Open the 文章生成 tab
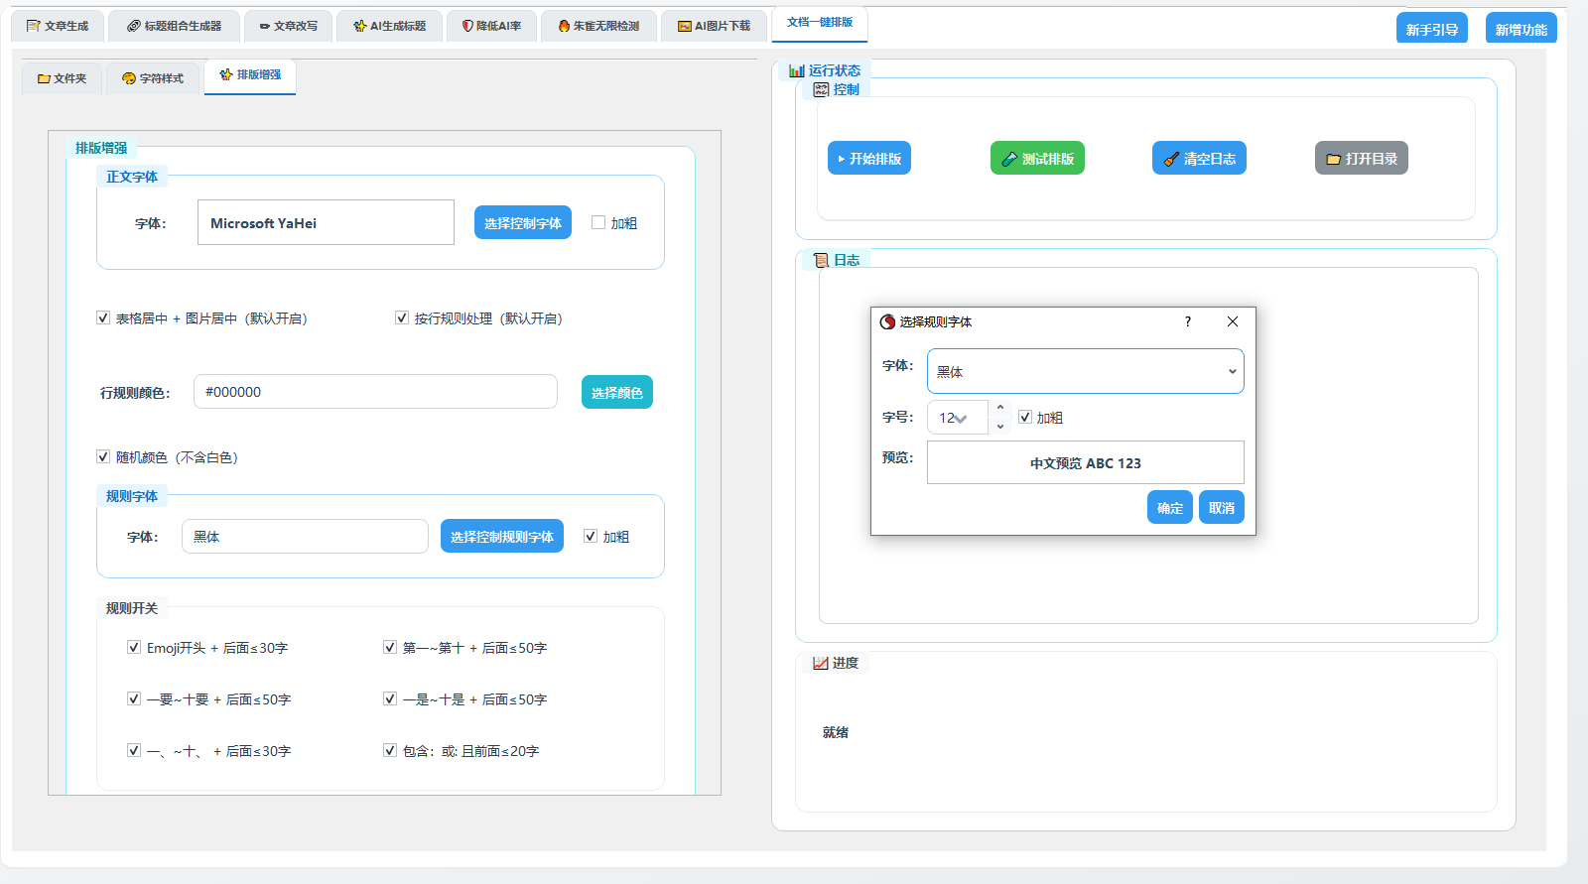The height and width of the screenshot is (884, 1588). point(58,26)
